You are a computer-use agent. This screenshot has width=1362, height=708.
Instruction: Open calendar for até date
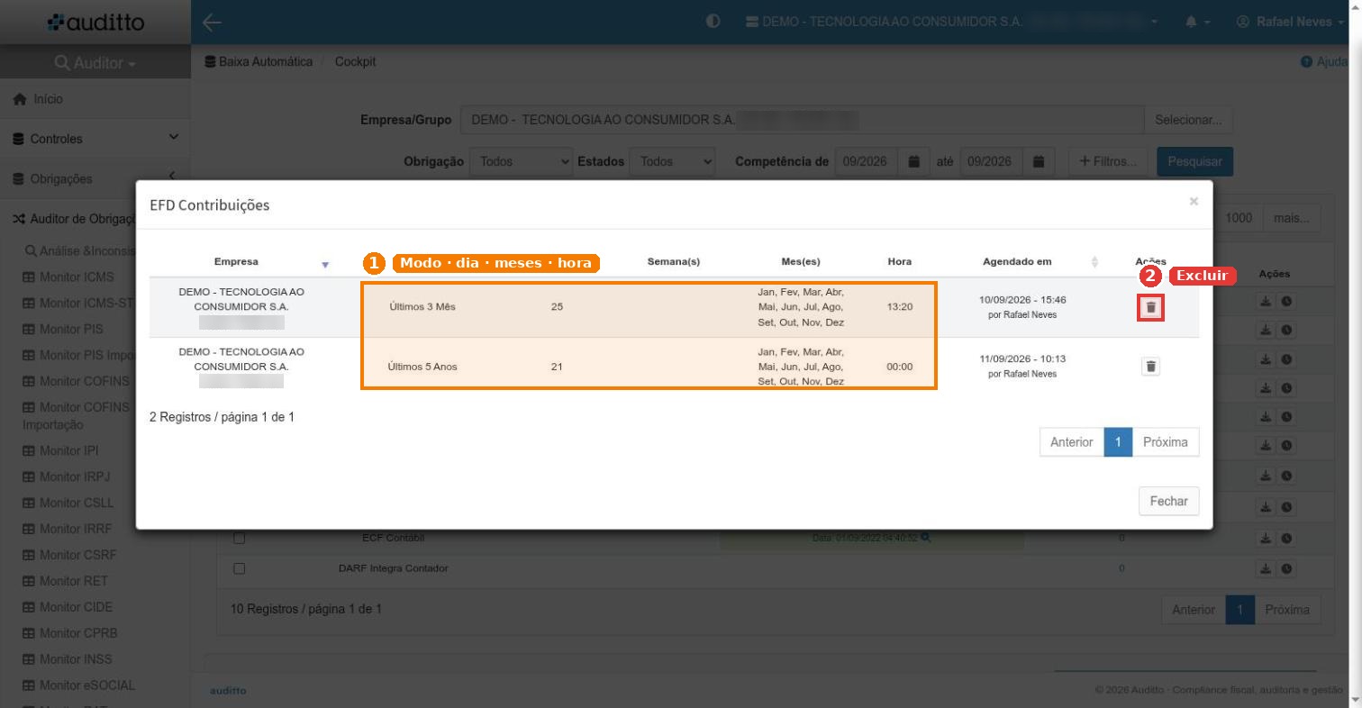pos(1039,161)
